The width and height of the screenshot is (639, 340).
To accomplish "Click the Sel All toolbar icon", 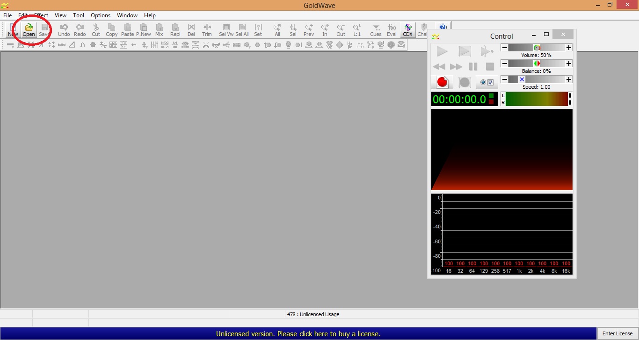I will click(x=242, y=30).
